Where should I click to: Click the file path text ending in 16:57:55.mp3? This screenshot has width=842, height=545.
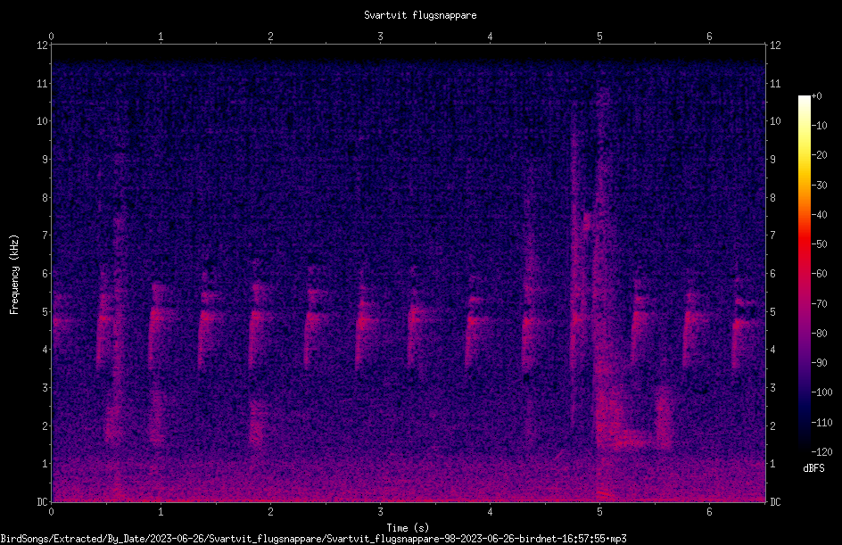313,539
